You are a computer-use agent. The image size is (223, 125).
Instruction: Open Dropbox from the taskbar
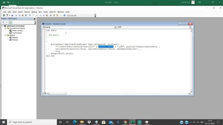tap(89, 122)
